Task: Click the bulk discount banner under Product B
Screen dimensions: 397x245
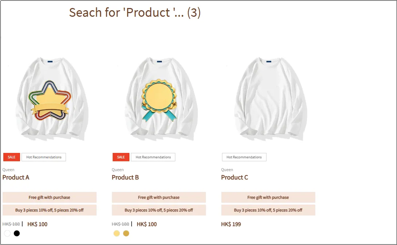Action: pos(159,210)
